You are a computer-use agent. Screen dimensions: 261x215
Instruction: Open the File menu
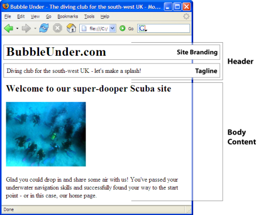8,17
